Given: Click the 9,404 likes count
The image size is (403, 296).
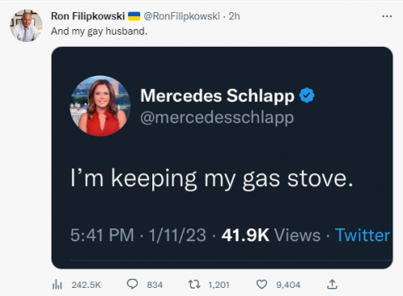Looking at the screenshot, I should (x=289, y=285).
